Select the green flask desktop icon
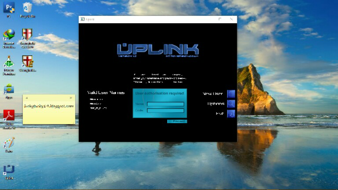 [x=9, y=66]
